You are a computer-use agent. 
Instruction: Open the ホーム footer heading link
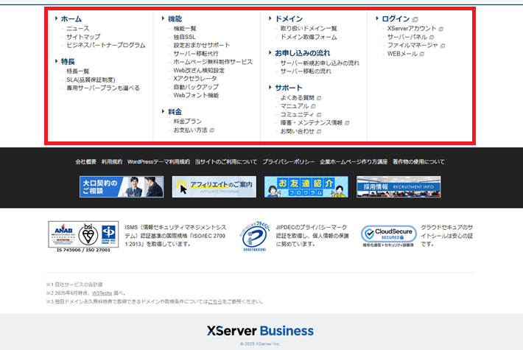[71, 19]
